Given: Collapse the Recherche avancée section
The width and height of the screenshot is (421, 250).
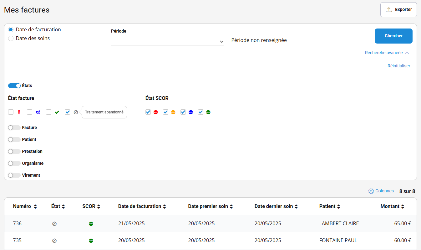Looking at the screenshot, I should [387, 53].
